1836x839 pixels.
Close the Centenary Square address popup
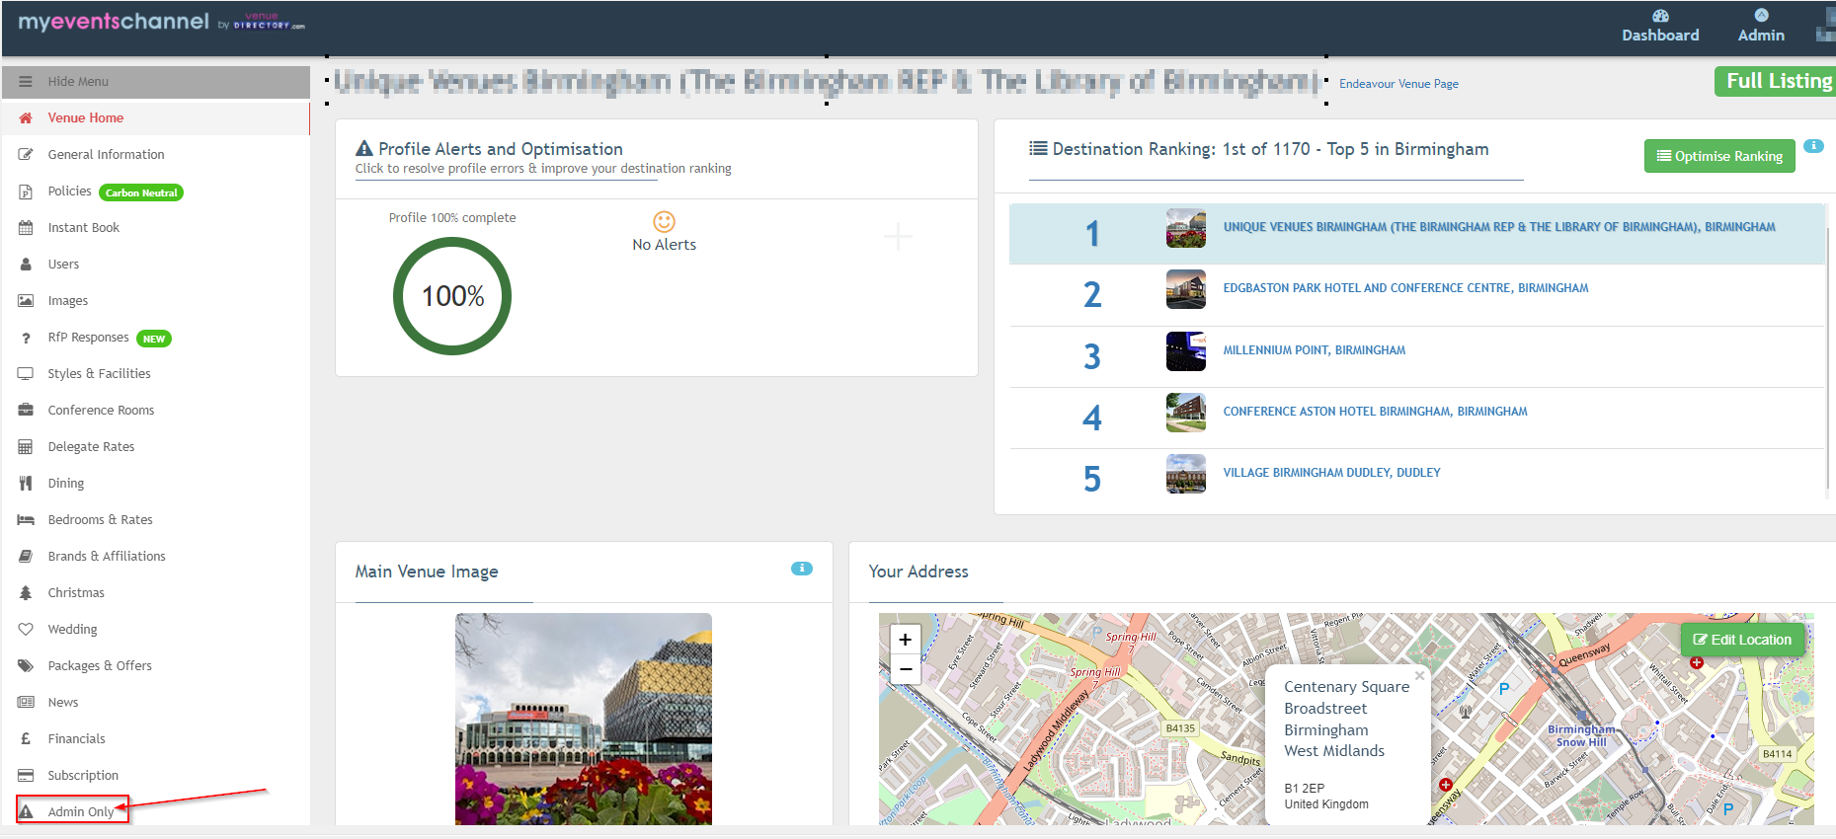point(1419,676)
